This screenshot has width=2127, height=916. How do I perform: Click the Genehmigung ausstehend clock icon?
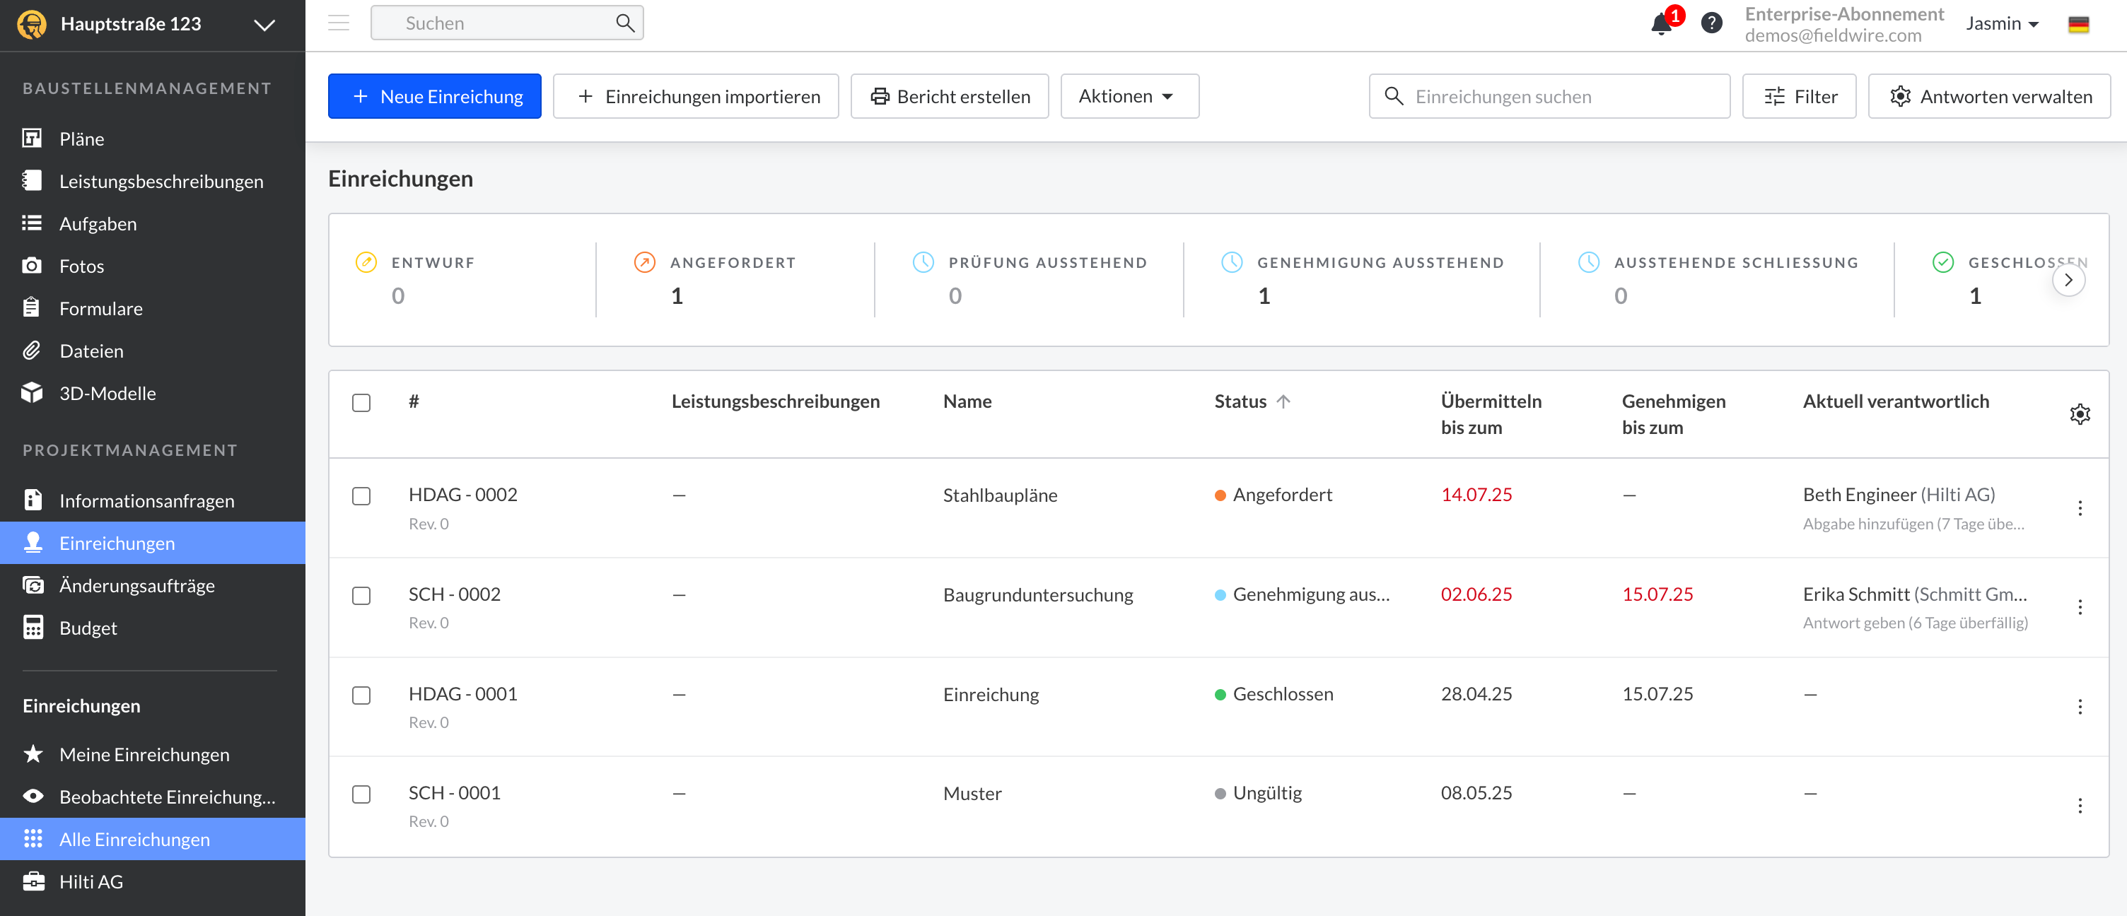tap(1231, 262)
